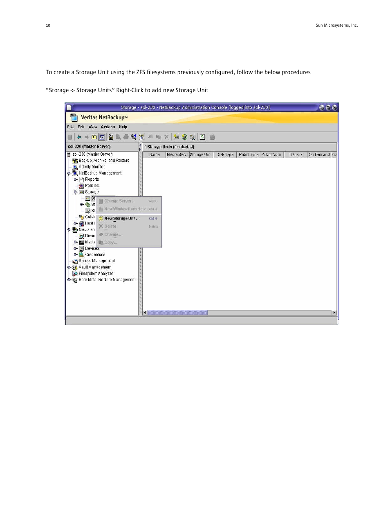Click the Activity Monitor tree icon
Image resolution: width=390 pixels, height=506 pixels.
click(x=75, y=167)
